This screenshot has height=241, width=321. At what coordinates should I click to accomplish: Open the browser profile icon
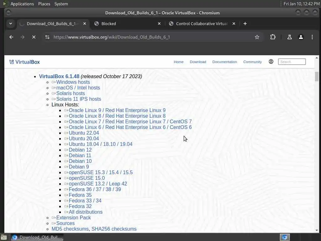point(301,37)
